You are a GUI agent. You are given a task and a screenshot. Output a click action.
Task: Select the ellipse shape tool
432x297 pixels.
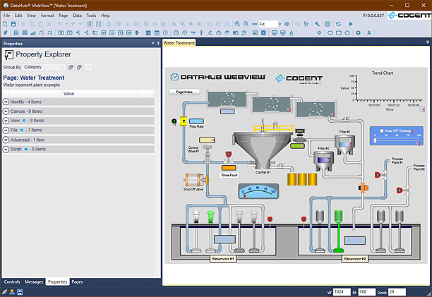[329, 32]
